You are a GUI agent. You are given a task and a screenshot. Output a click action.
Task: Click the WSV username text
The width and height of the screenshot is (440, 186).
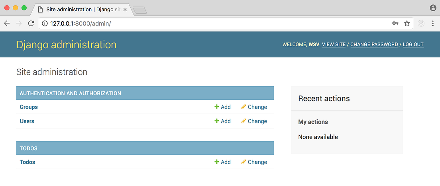point(314,44)
